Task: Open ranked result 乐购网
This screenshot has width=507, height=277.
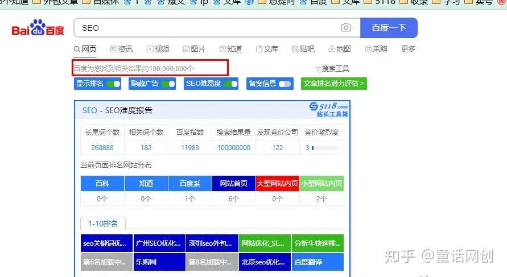Action: [159, 262]
